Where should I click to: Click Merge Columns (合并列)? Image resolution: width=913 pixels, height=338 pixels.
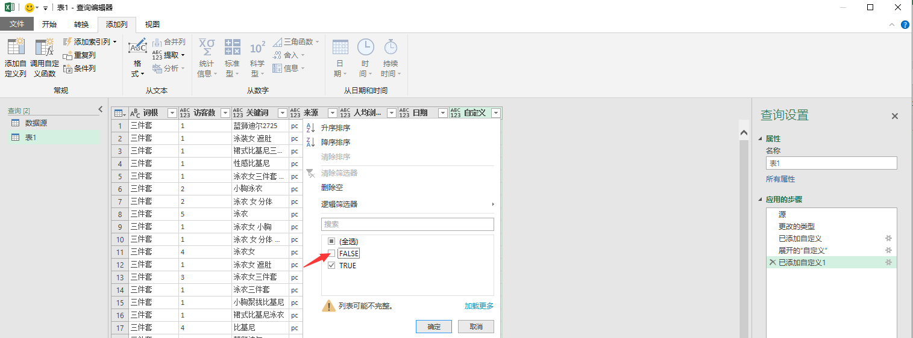(x=169, y=42)
